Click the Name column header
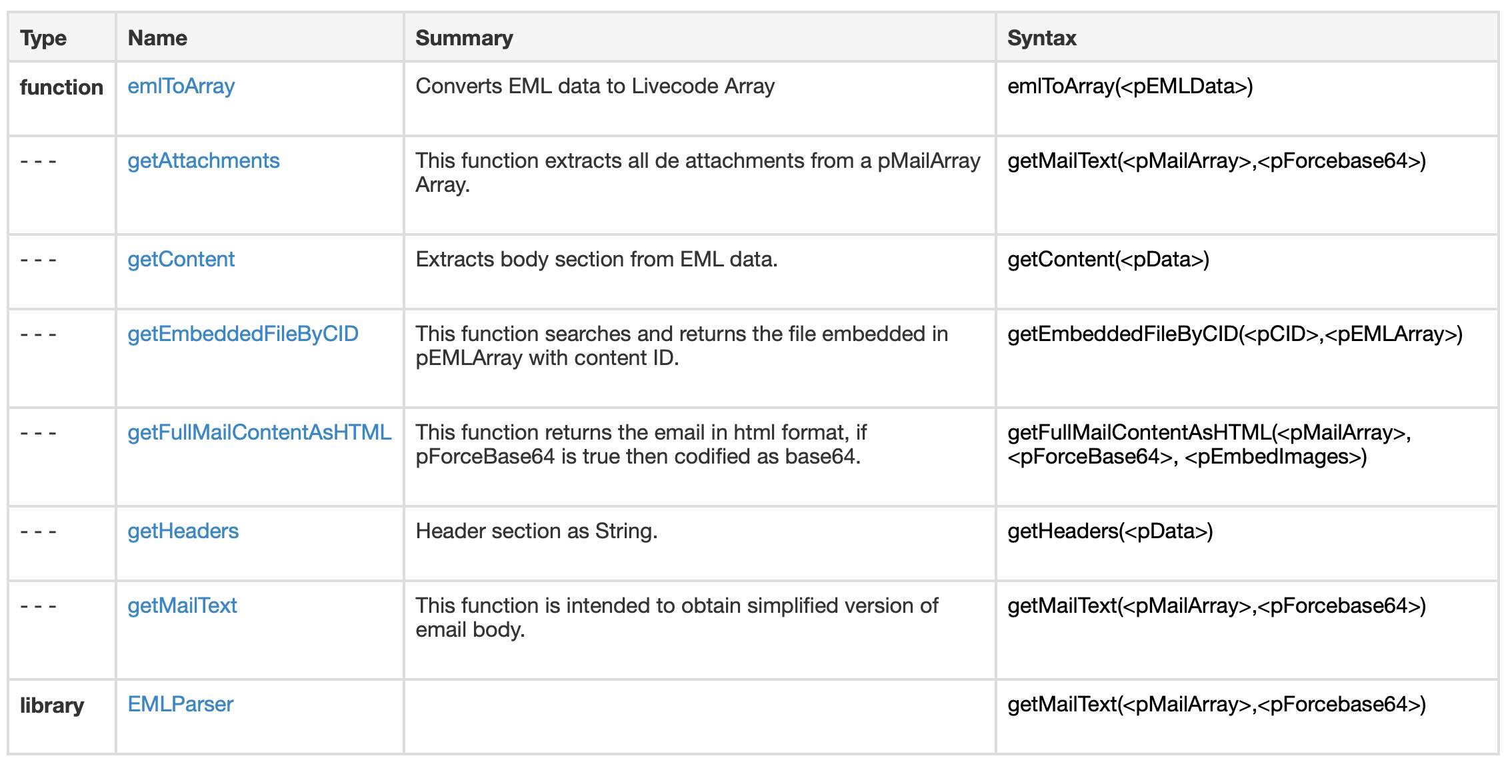Image resolution: width=1512 pixels, height=766 pixels. [157, 39]
